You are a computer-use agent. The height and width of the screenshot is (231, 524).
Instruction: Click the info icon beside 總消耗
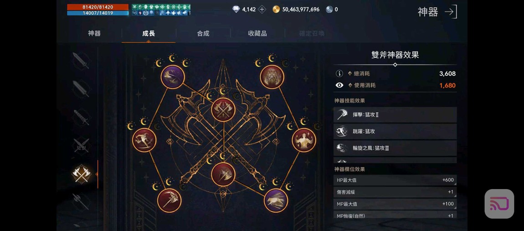(x=339, y=73)
